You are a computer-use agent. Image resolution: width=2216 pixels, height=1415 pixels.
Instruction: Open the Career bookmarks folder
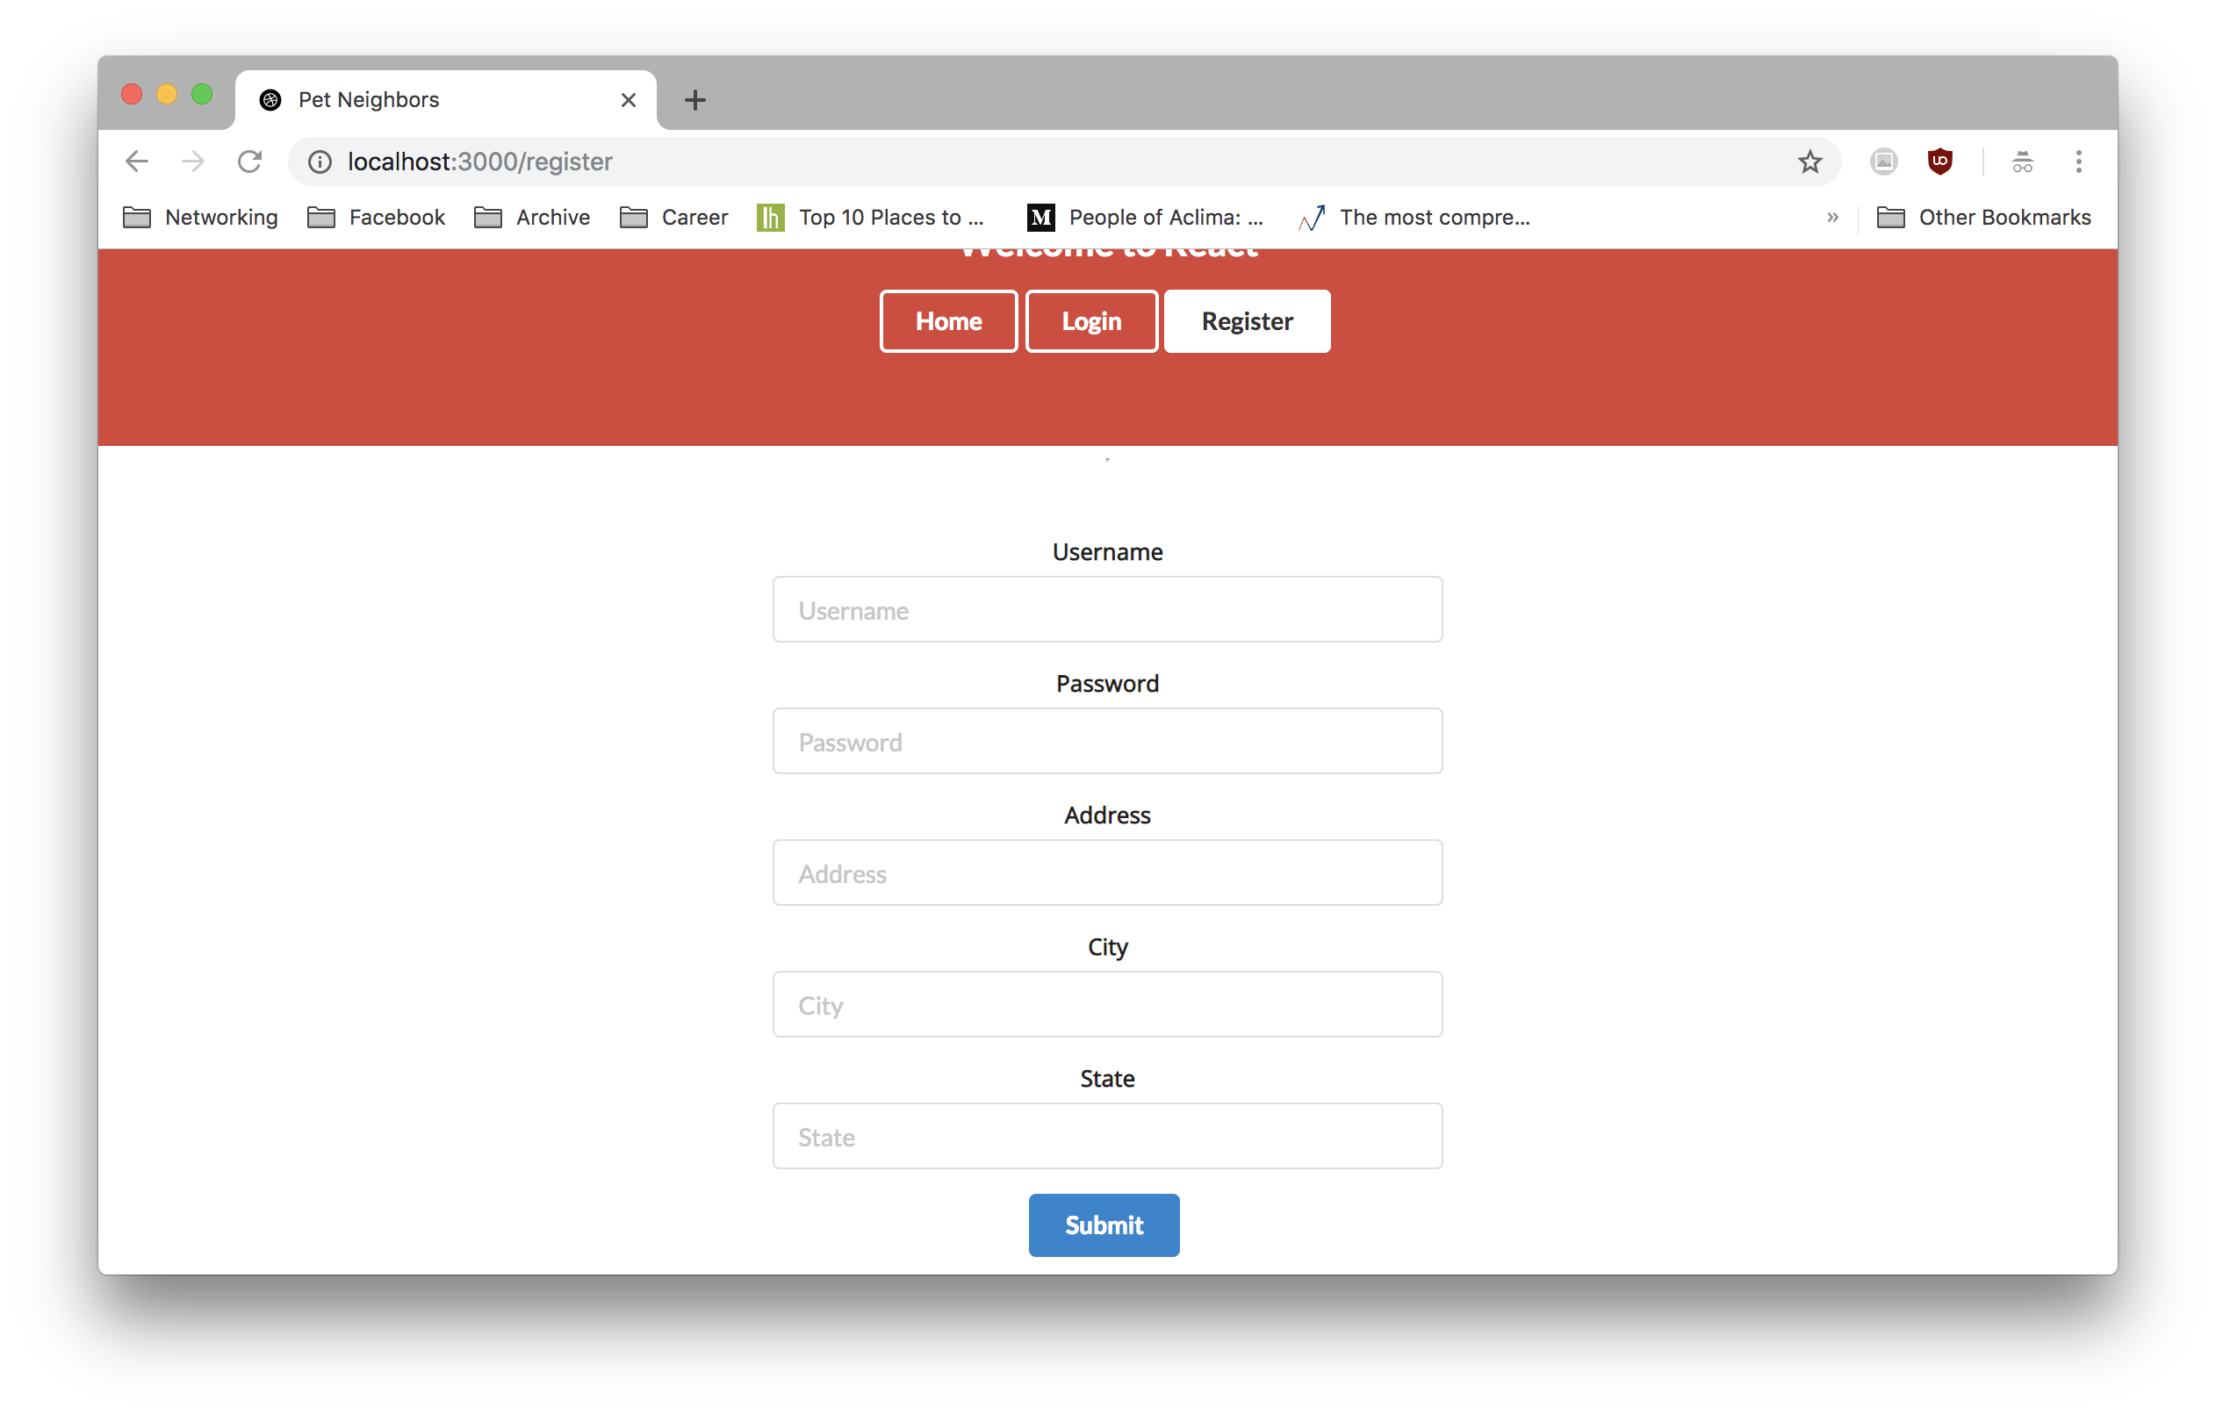coord(673,217)
